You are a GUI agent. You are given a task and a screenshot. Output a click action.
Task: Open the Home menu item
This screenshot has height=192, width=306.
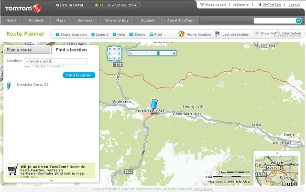tap(11, 21)
